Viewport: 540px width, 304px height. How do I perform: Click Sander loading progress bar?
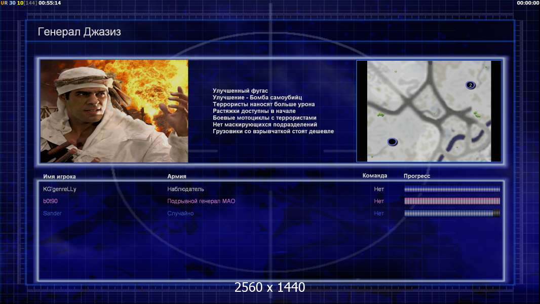(452, 213)
